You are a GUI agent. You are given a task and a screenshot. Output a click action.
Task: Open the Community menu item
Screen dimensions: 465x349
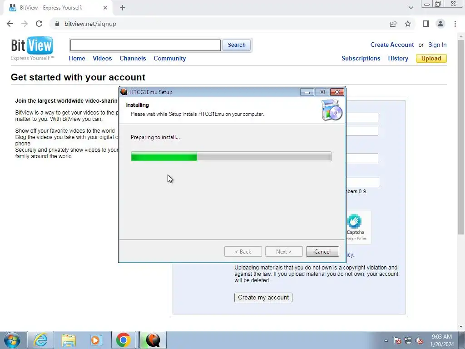(170, 59)
